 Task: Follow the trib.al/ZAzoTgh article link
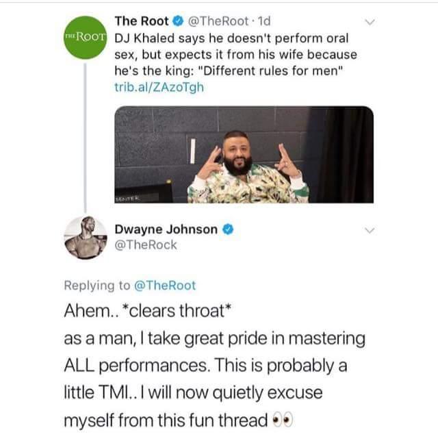pos(159,88)
